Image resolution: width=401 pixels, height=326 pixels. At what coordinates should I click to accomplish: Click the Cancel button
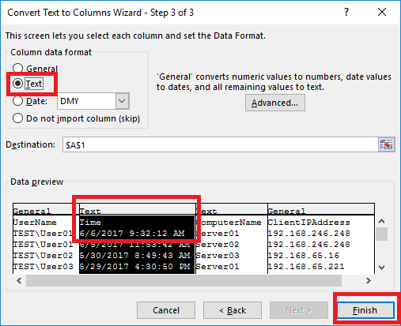[x=166, y=310]
